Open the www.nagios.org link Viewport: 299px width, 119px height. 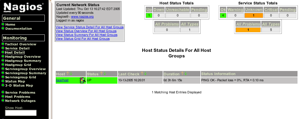coord(82,17)
